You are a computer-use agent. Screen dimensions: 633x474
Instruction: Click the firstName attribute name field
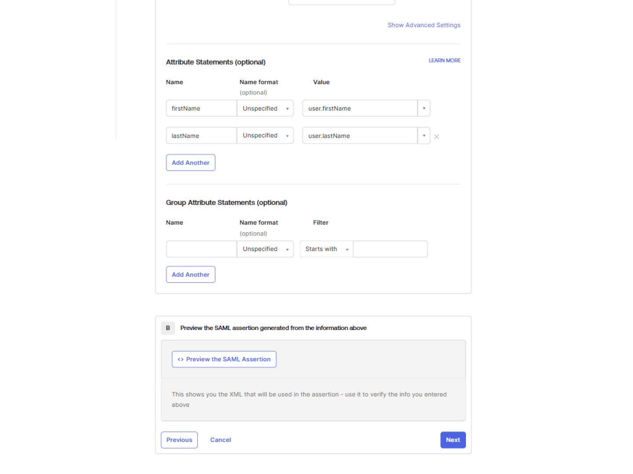pos(201,108)
